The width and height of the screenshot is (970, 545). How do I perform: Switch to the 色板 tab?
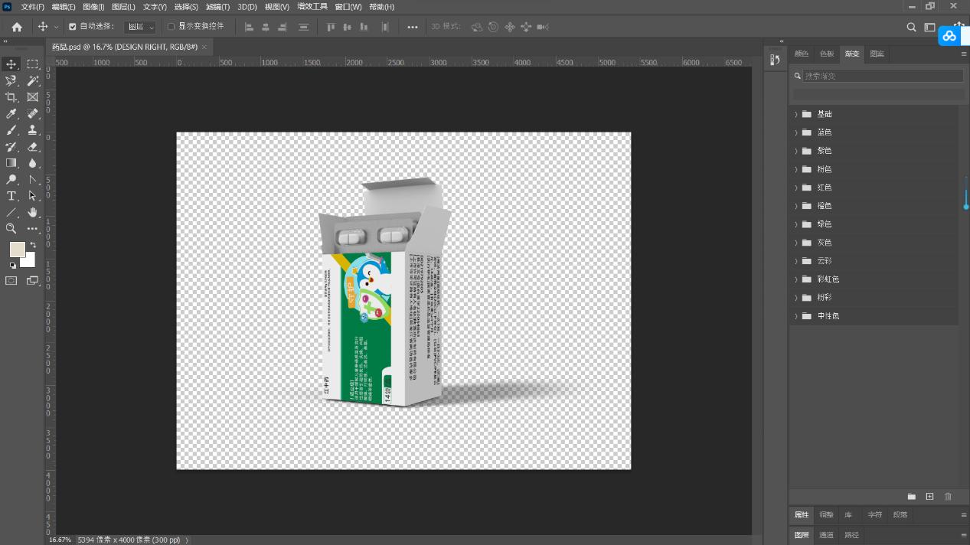[827, 54]
